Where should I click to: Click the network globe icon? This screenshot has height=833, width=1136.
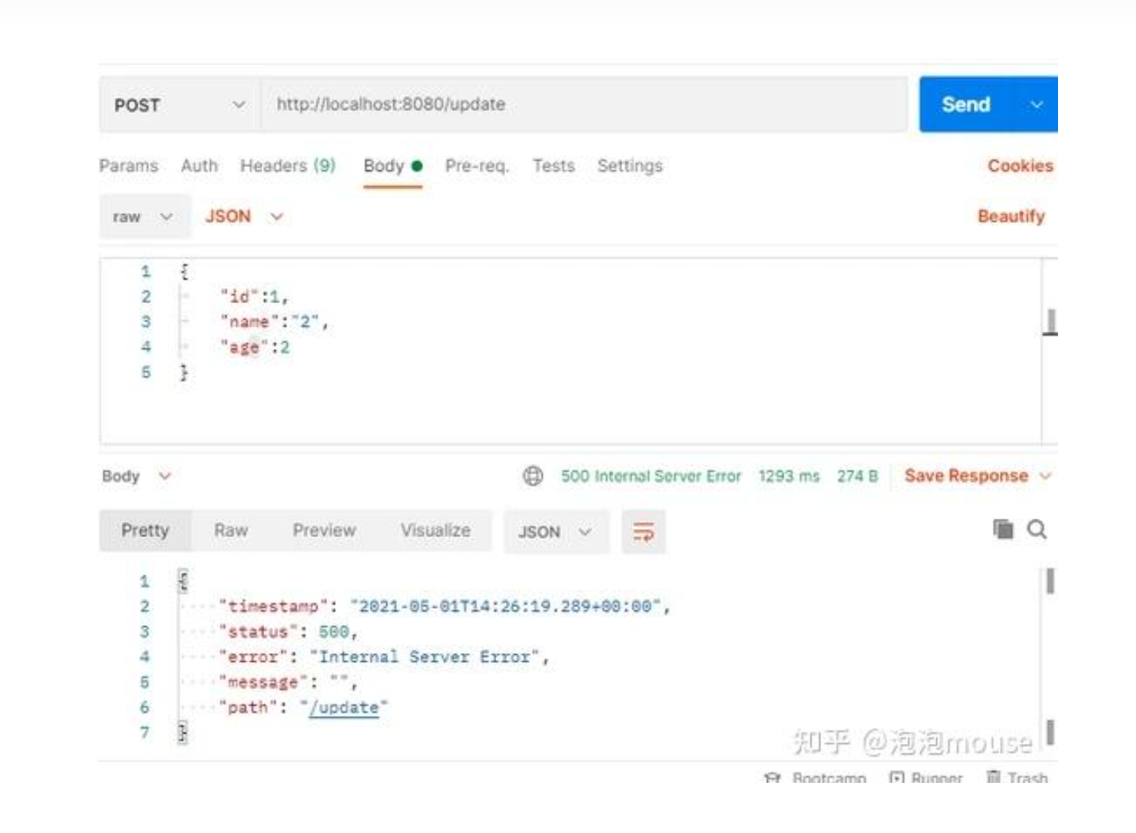point(533,476)
